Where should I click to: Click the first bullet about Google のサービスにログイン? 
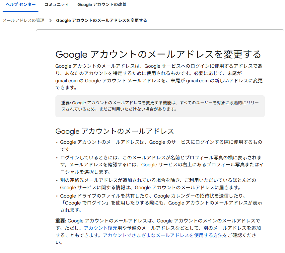point(161,146)
